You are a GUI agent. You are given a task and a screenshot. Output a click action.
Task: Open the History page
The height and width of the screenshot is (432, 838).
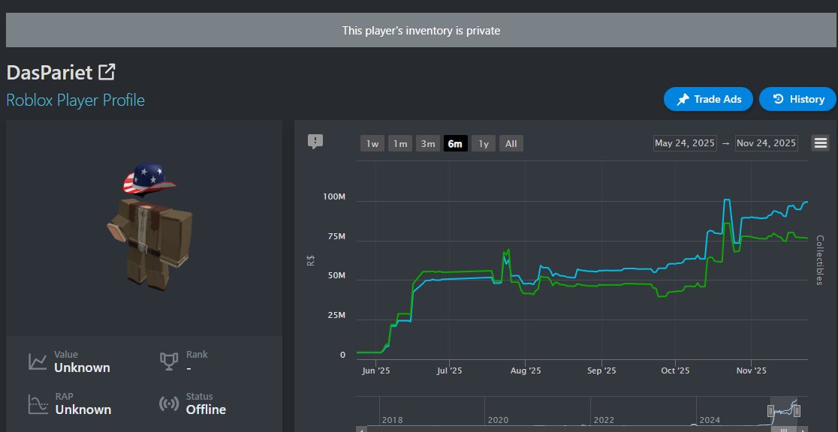click(797, 99)
